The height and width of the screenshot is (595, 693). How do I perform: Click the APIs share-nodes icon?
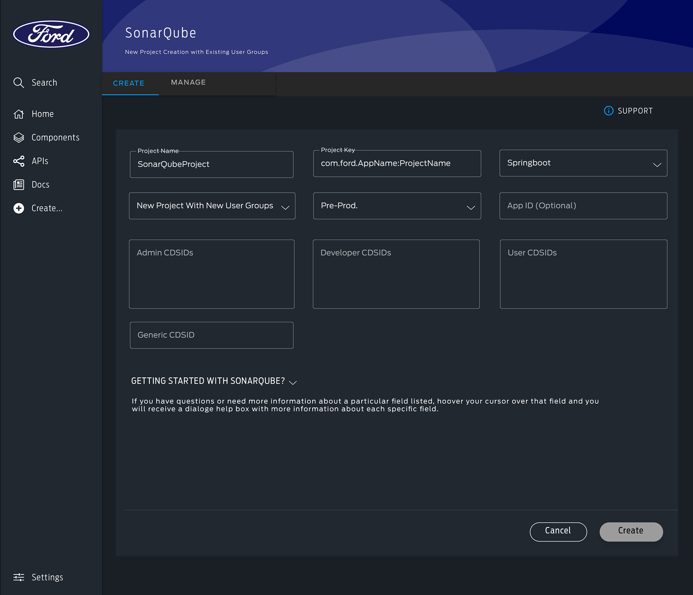[x=18, y=161]
